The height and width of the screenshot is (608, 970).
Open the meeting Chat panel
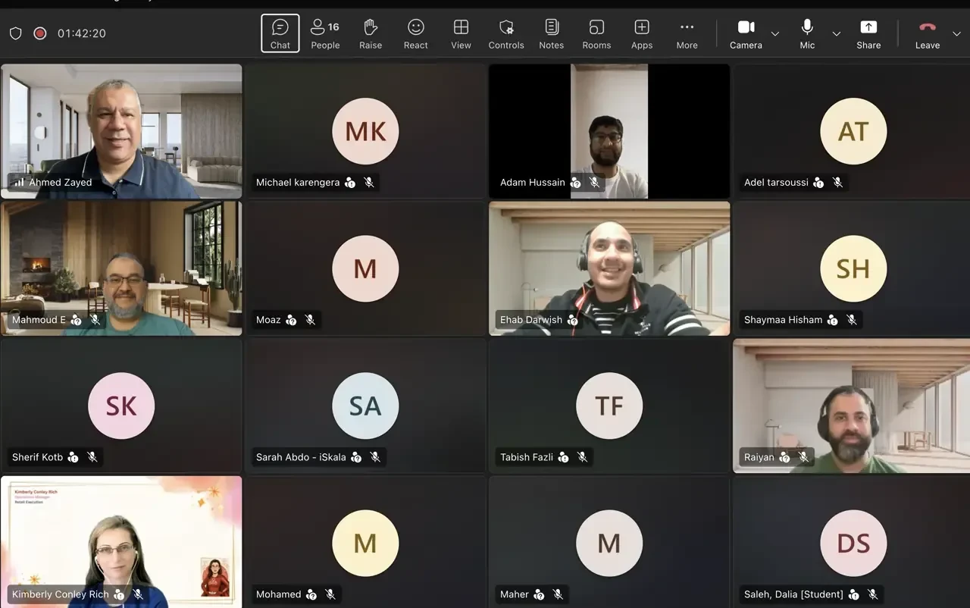(x=280, y=33)
